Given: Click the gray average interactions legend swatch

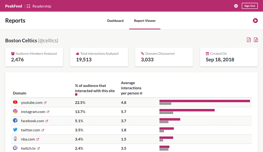Looking at the screenshot, I should (141, 93).
